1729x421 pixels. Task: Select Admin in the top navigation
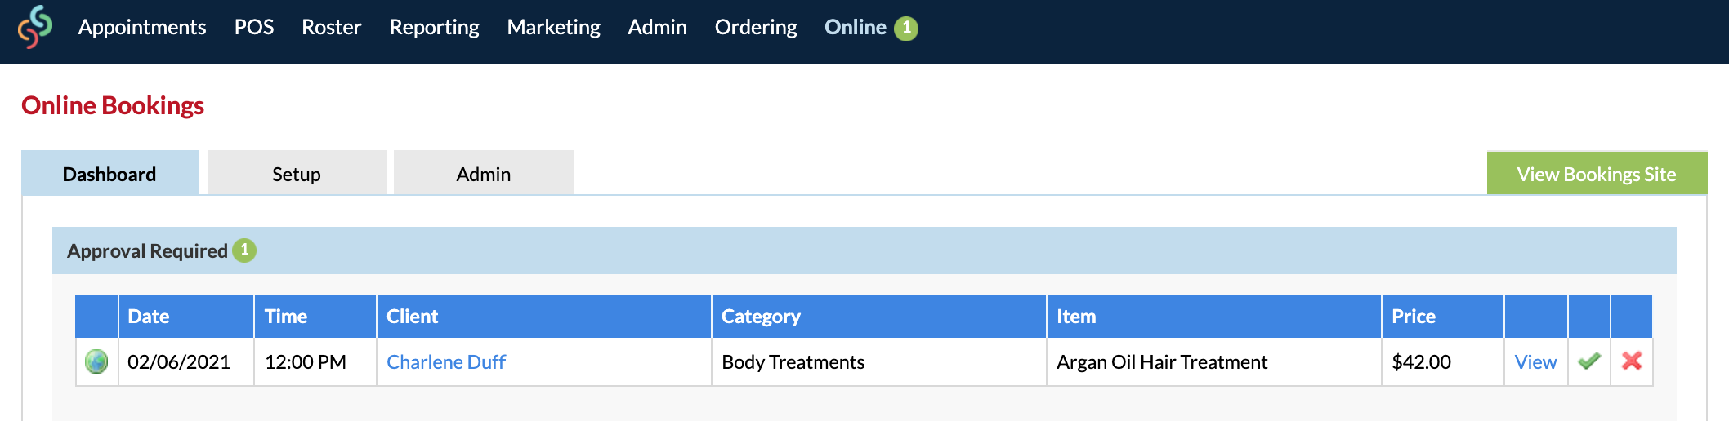(x=657, y=27)
